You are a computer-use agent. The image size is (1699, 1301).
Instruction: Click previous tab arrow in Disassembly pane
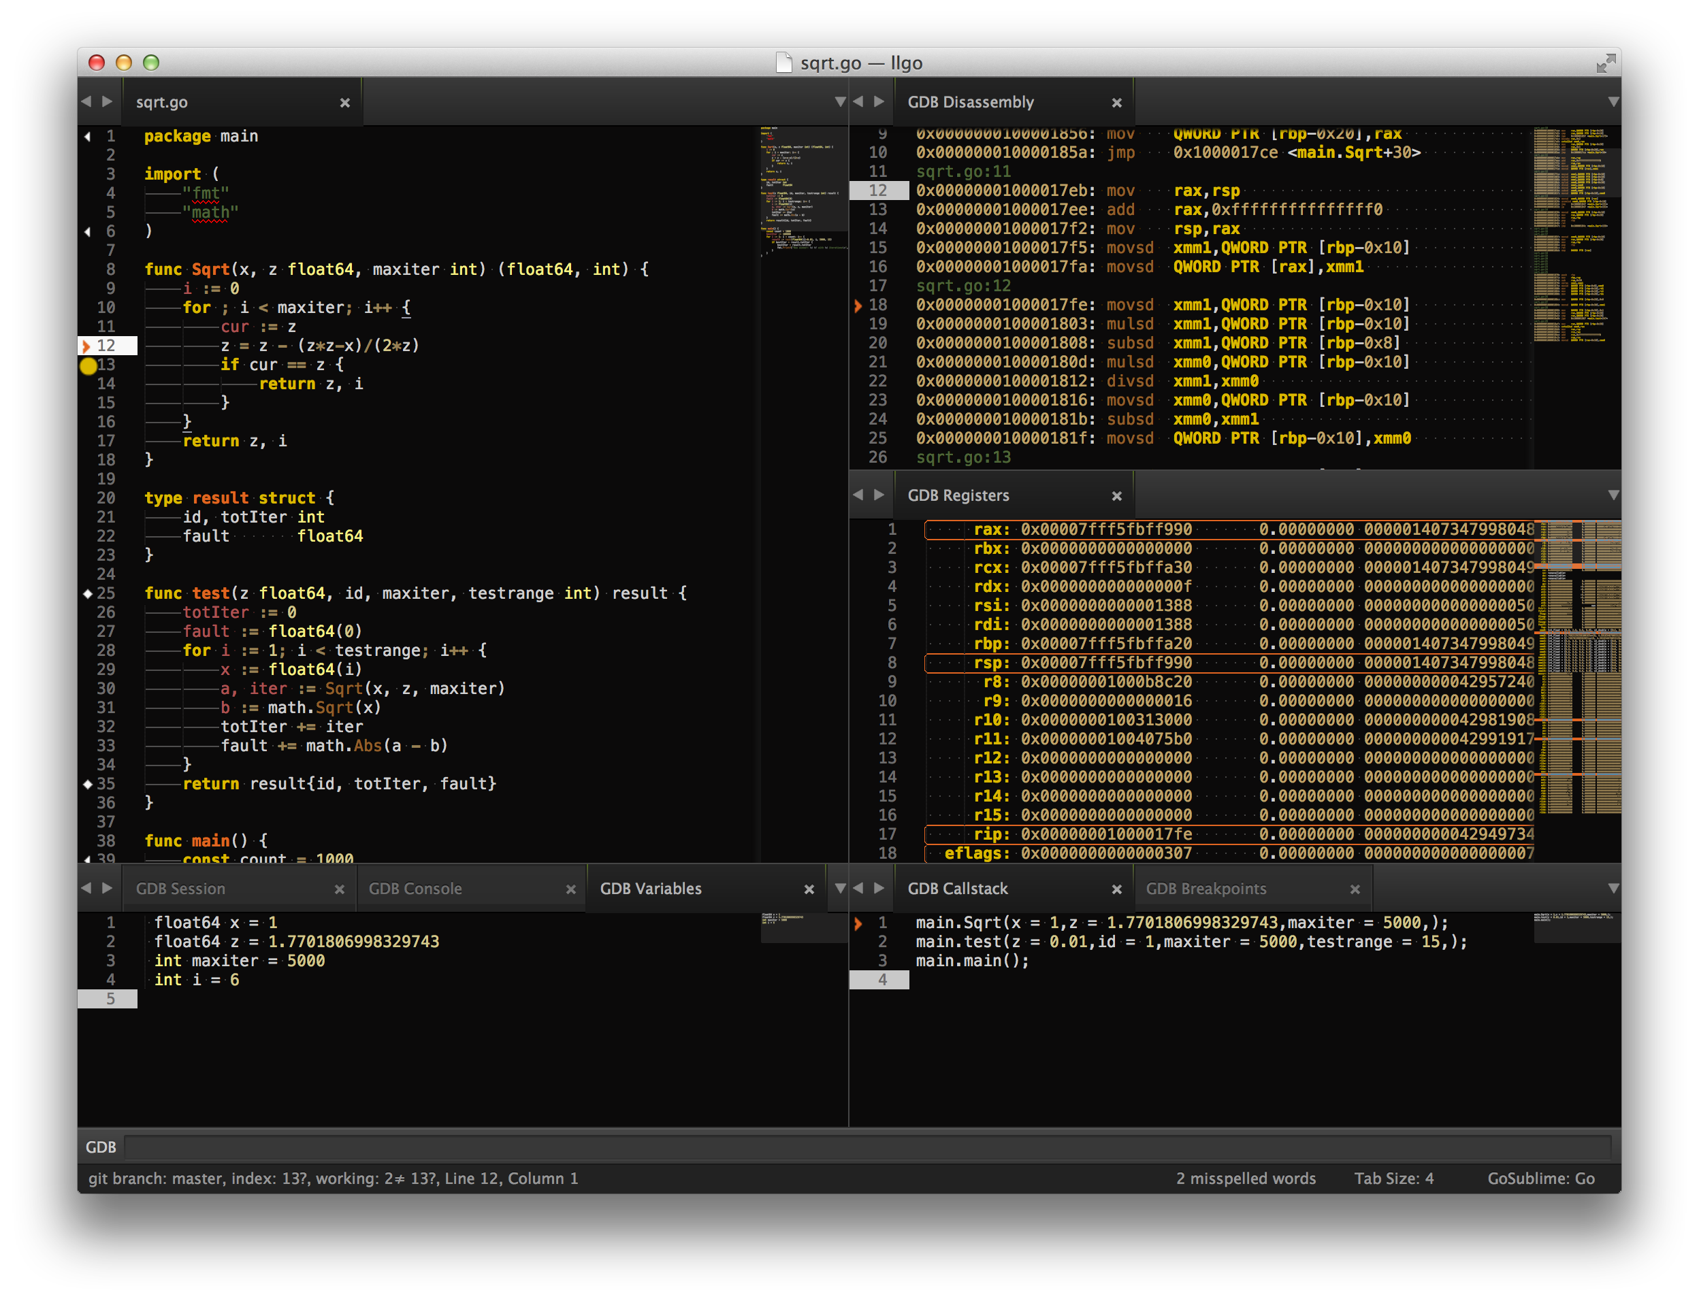tap(858, 101)
